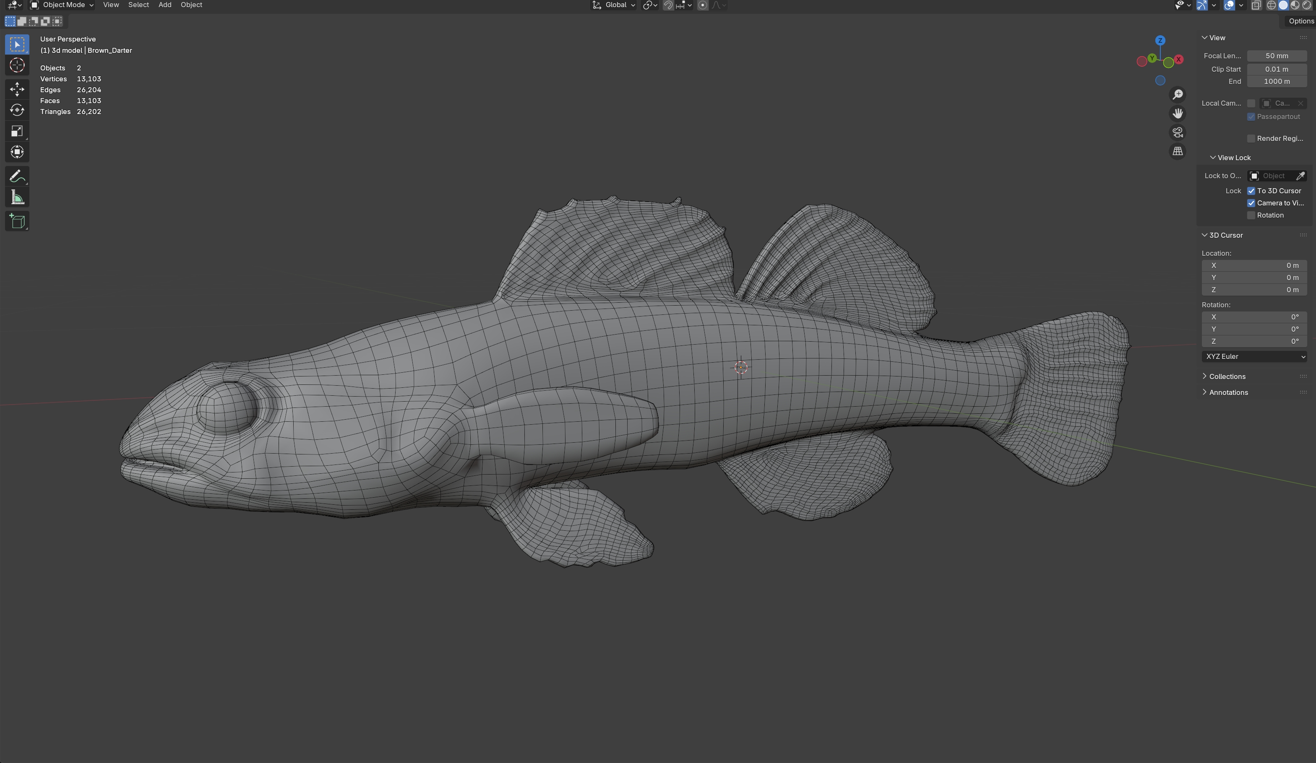Activate the Annotate pencil tool
Screen dimensions: 1316x763
tap(17, 176)
